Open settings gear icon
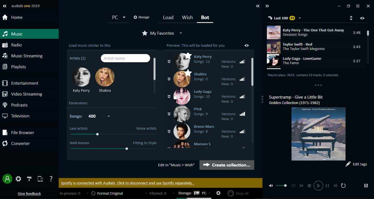This screenshot has width=374, height=199. pos(18,179)
